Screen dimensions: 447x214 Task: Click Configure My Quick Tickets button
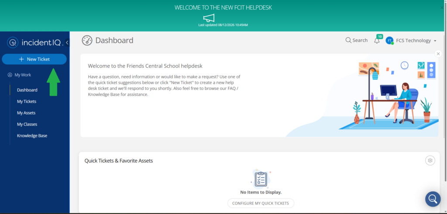click(x=261, y=203)
